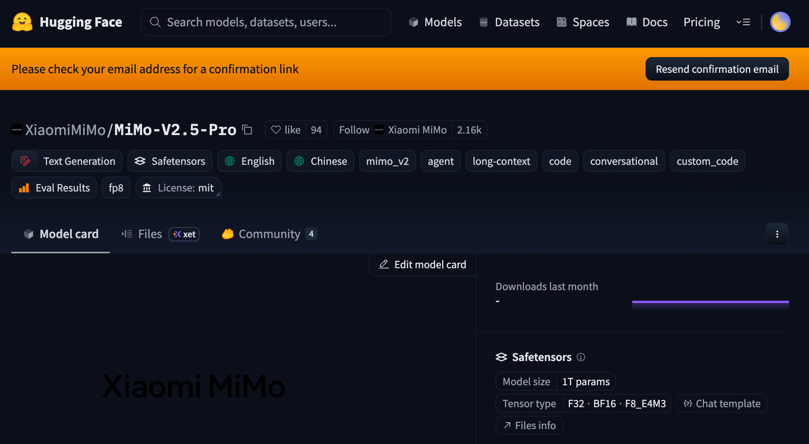Open the Files info link
This screenshot has width=809, height=444.
pyautogui.click(x=529, y=425)
